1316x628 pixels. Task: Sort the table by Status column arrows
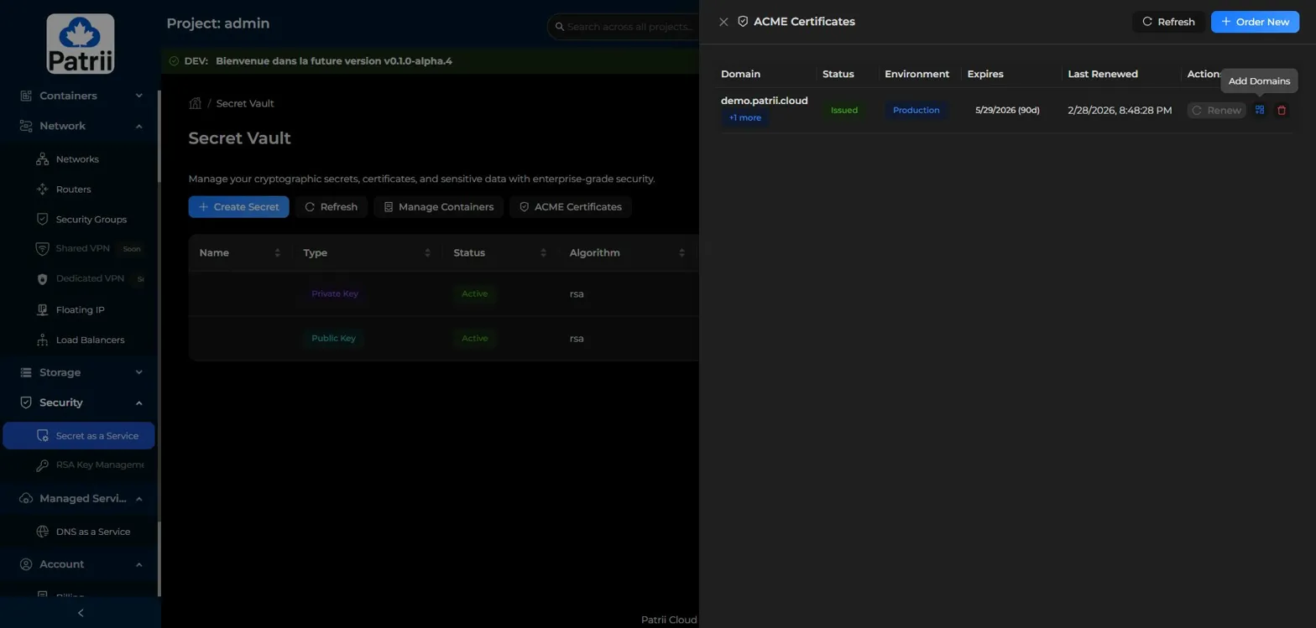coord(543,253)
